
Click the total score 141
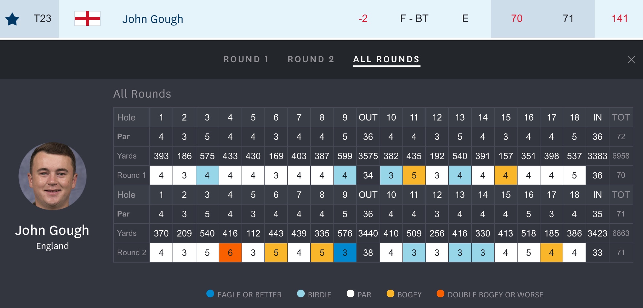pyautogui.click(x=619, y=18)
